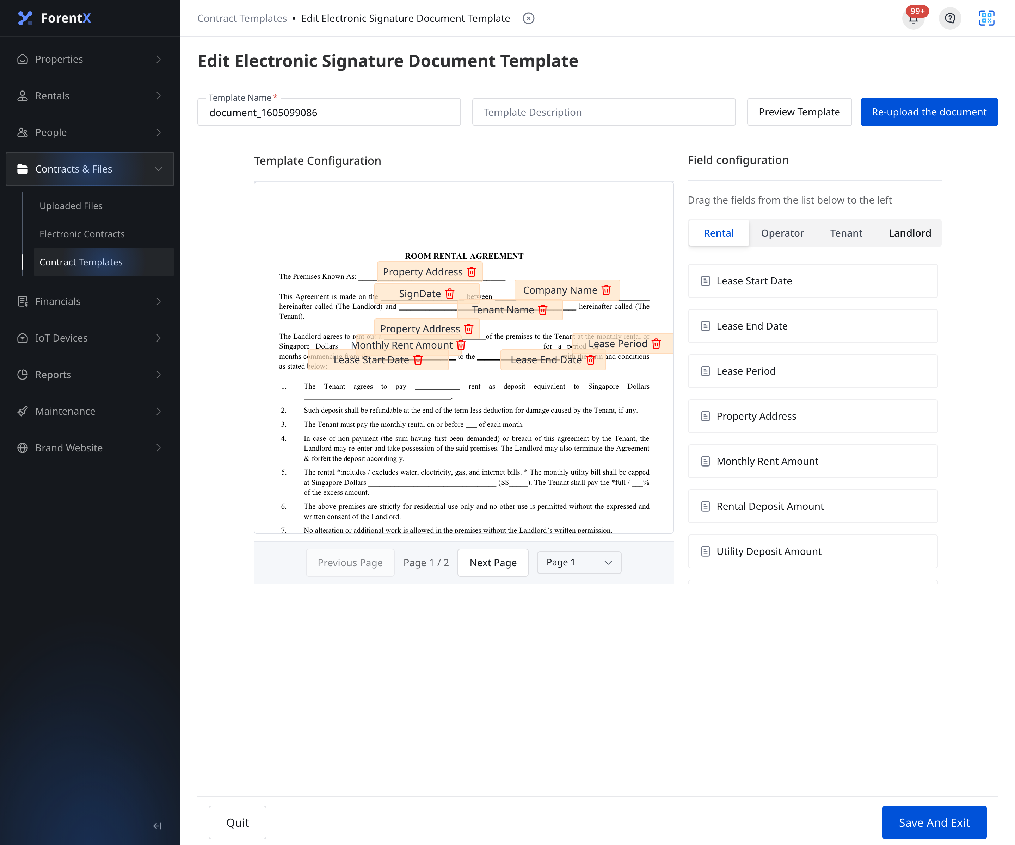This screenshot has height=845, width=1015.
Task: Delete the Property Address tag near Premises line
Action: coord(472,272)
